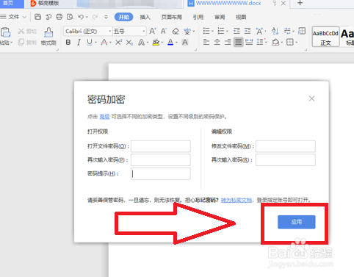Open highlight color dropdown arrow

pyautogui.click(x=162, y=43)
